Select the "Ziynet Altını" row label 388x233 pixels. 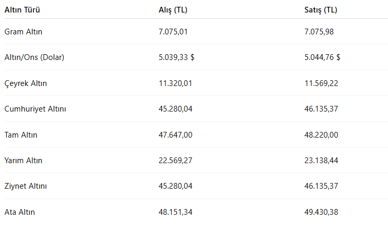(x=27, y=186)
